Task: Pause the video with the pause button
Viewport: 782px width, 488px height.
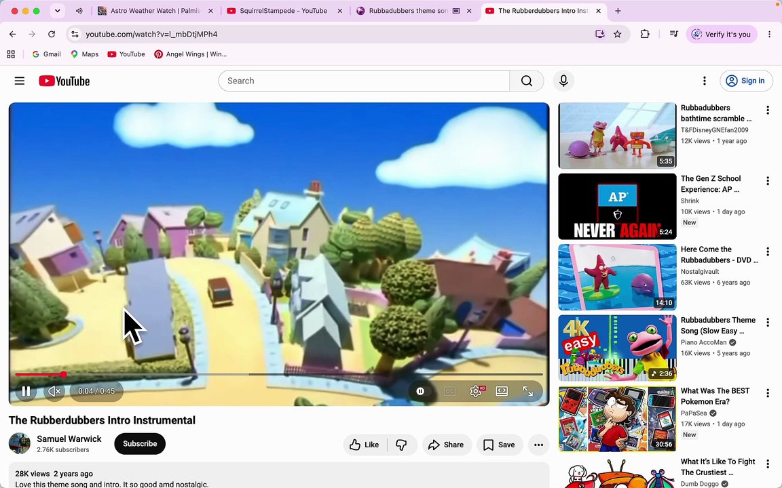Action: point(26,391)
